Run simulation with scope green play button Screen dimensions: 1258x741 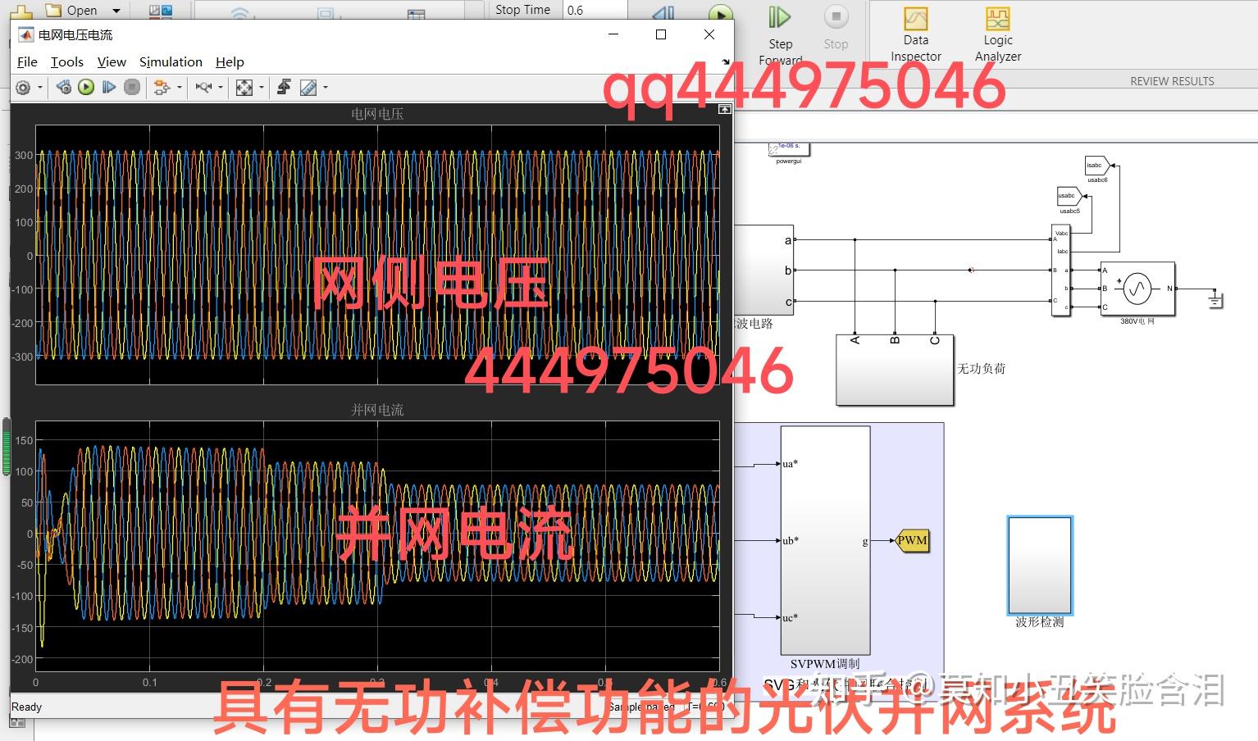coord(86,87)
